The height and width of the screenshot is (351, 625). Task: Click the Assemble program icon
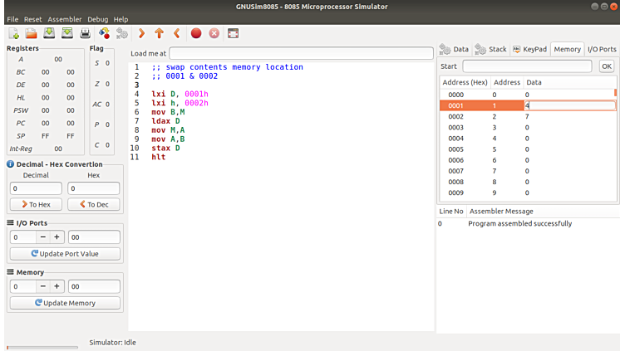(x=104, y=33)
